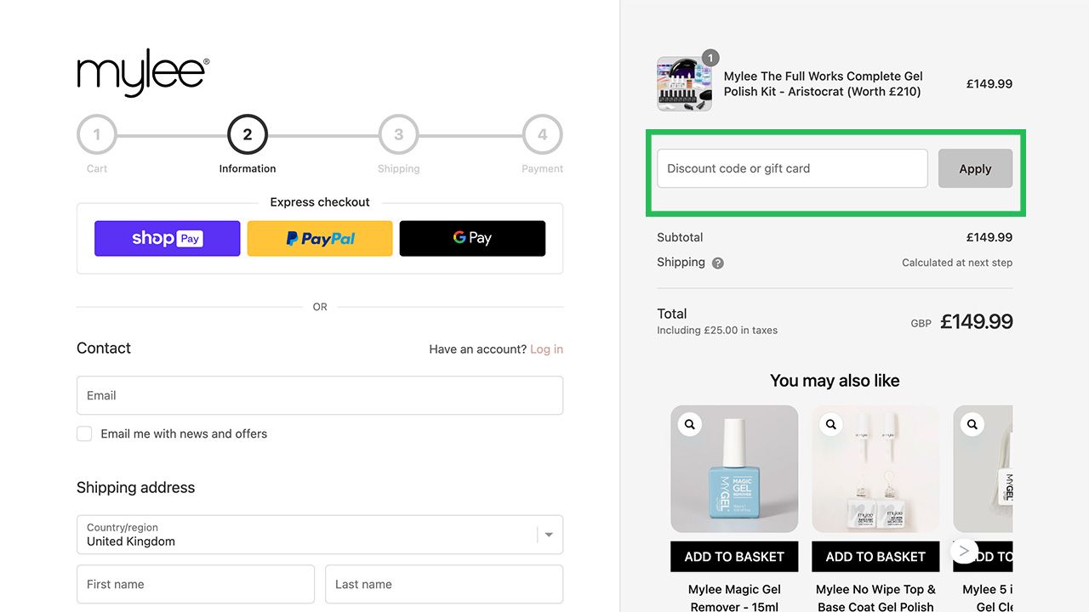Pay with the PayPal express button
Viewport: 1089px width, 612px height.
320,239
